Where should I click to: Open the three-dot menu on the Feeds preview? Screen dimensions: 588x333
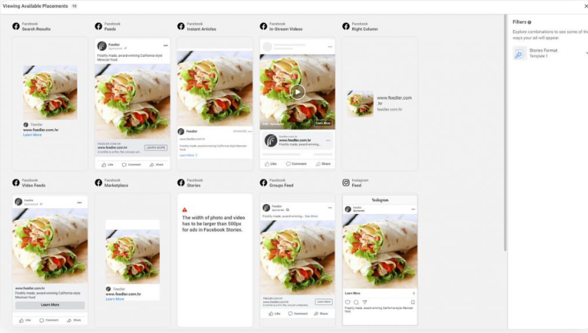[x=166, y=46]
